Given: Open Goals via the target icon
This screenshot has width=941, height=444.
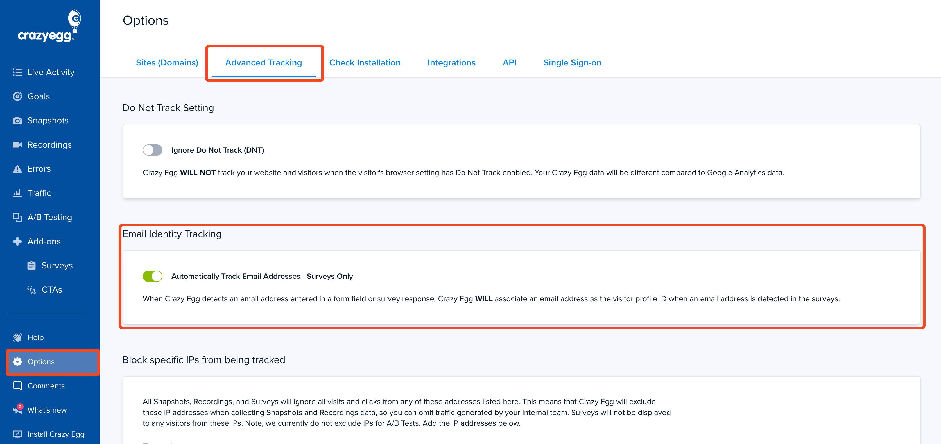Looking at the screenshot, I should [x=17, y=96].
